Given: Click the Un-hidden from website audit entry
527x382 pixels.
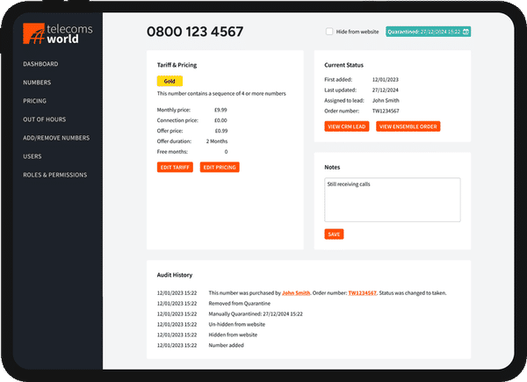Looking at the screenshot, I should [236, 324].
